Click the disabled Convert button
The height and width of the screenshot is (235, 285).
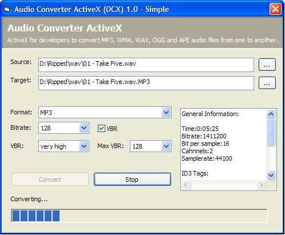[50, 179]
